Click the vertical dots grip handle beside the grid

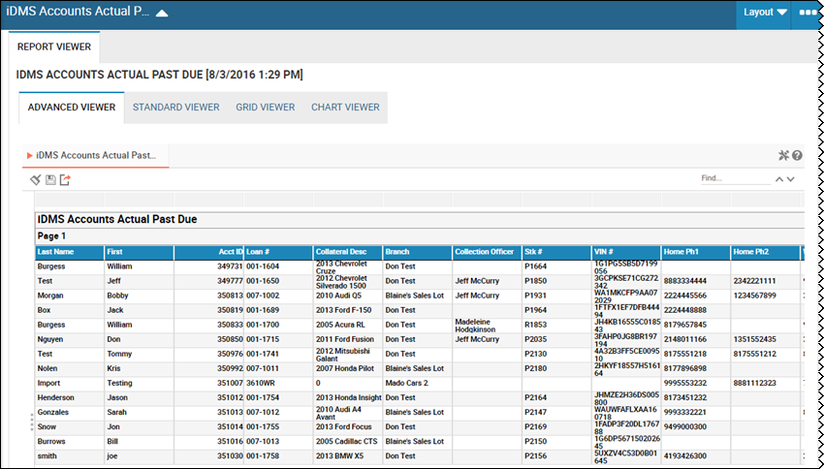(x=32, y=422)
